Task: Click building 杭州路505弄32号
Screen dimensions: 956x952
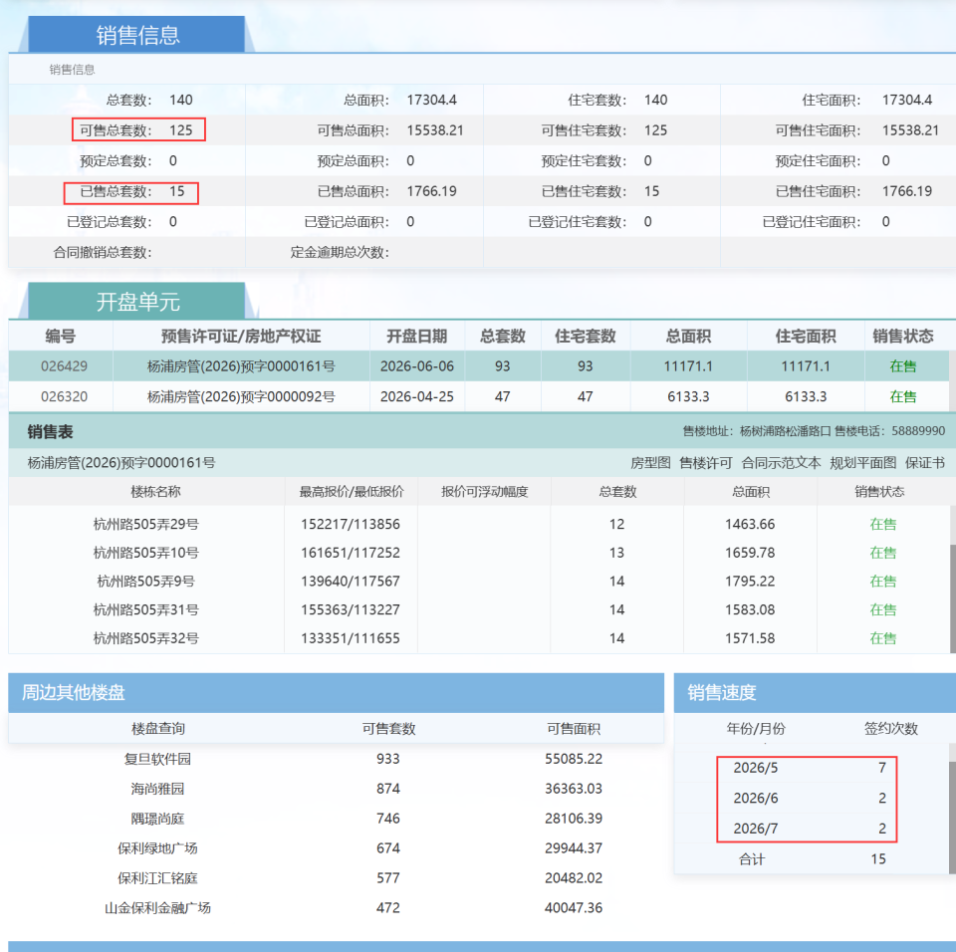Action: 145,638
